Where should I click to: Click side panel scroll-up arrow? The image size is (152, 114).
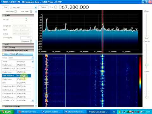point(36,11)
